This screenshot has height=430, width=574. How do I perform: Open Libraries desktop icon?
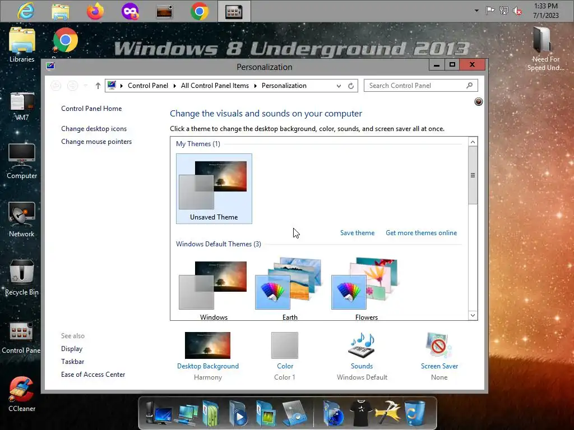[22, 45]
